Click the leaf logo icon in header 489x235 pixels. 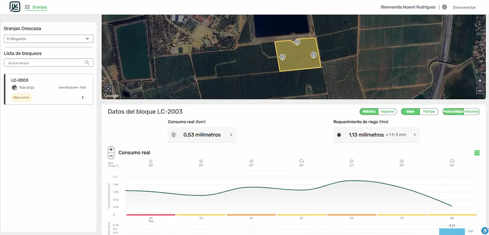[x=15, y=7]
